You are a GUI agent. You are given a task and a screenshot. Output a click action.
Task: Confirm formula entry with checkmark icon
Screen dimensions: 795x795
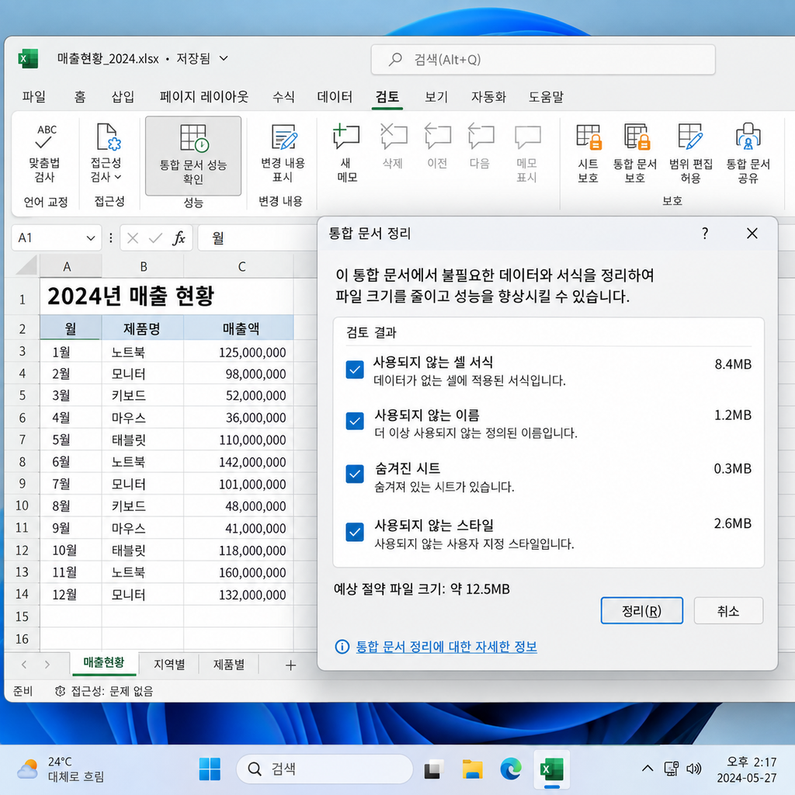tap(155, 238)
